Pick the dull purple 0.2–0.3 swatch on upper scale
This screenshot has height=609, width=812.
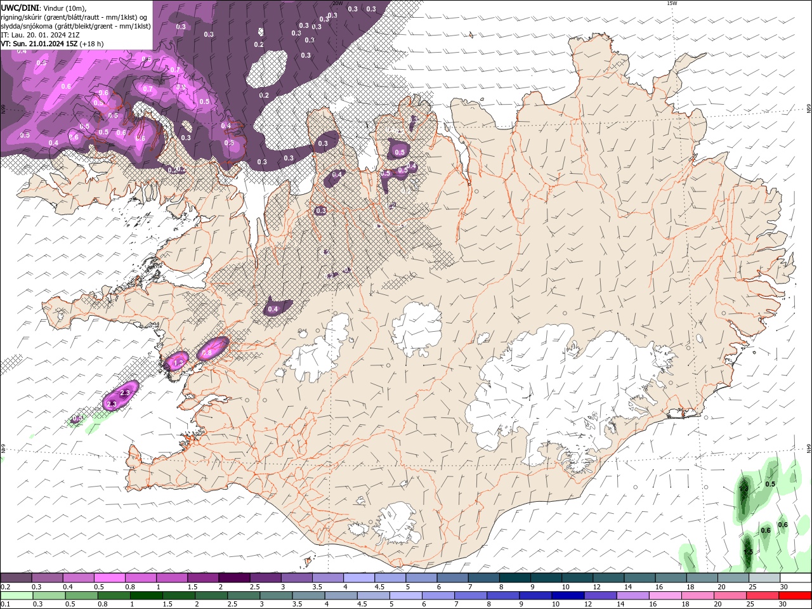click(16, 578)
